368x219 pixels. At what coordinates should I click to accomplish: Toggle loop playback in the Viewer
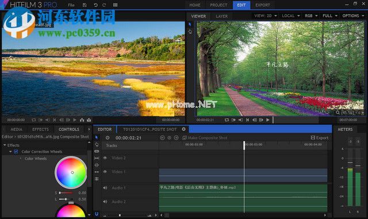(x=227, y=120)
